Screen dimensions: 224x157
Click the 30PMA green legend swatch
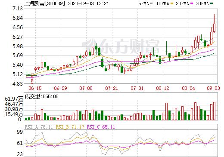click(x=212, y=3)
